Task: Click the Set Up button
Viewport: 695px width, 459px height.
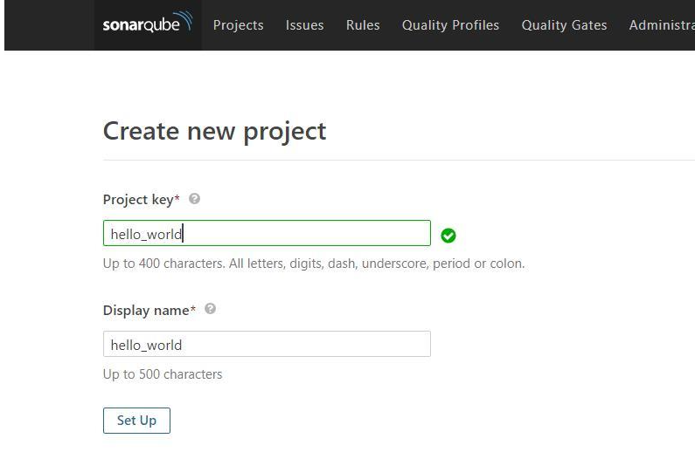Action: point(136,421)
